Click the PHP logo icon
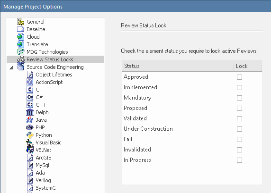 coord(30,127)
